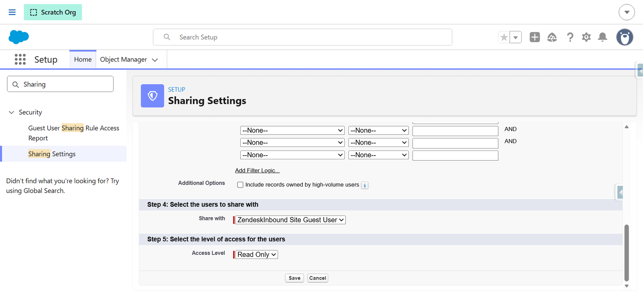The image size is (643, 297).
Task: Click the Save button
Action: coord(295,278)
